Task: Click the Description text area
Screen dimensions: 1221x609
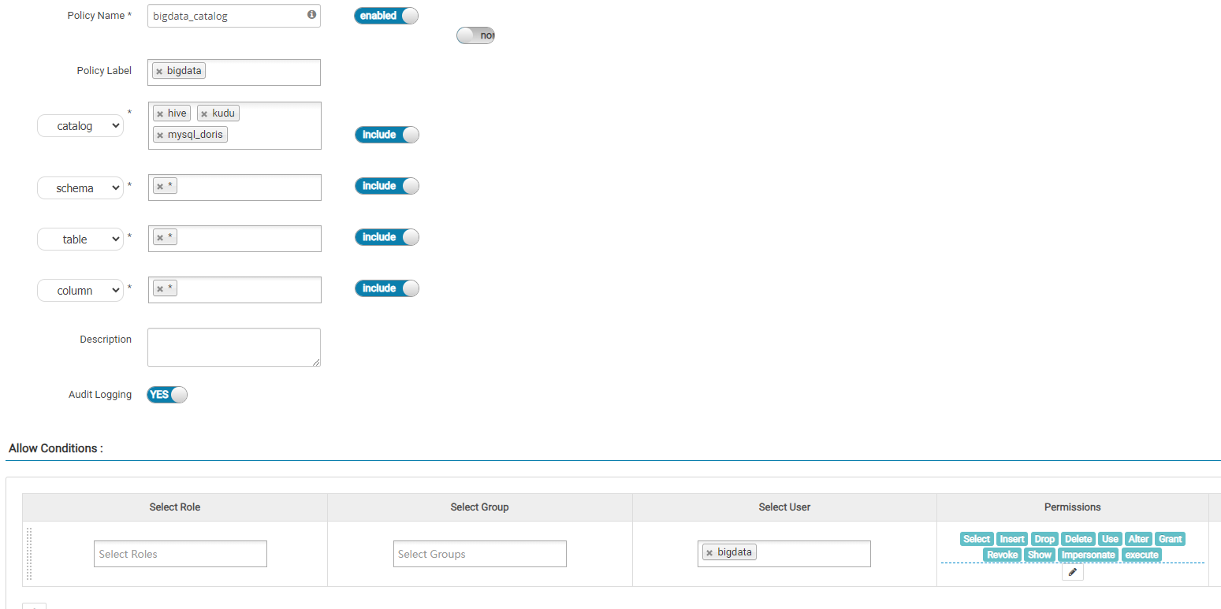Action: click(x=233, y=347)
